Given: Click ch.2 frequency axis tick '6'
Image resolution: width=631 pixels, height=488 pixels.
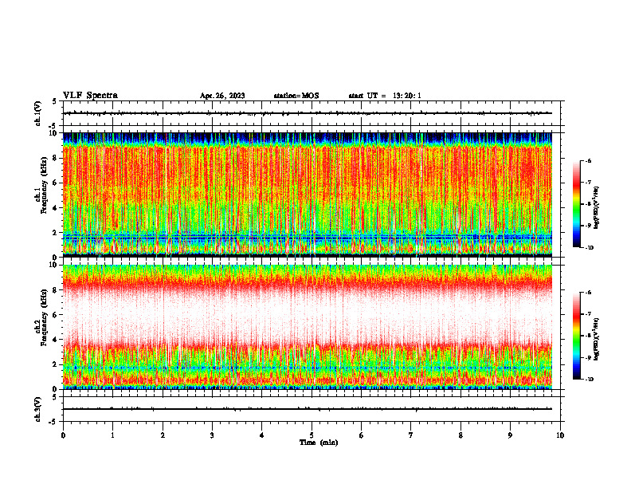Looking at the screenshot, I should [56, 315].
